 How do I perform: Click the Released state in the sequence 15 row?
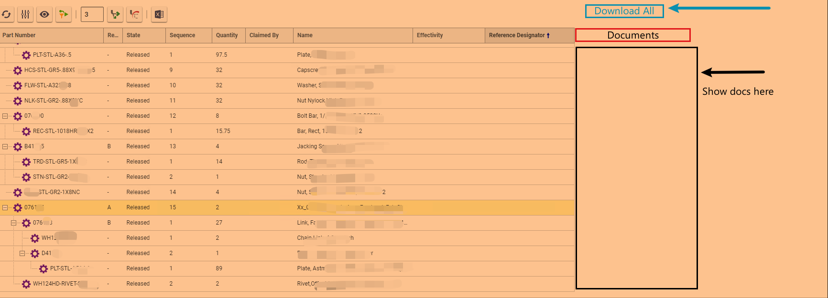click(138, 207)
